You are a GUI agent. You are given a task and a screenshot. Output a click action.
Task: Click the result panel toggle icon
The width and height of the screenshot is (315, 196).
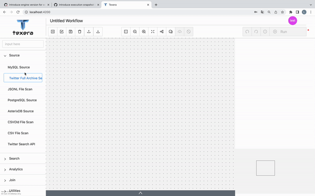click(x=53, y=32)
